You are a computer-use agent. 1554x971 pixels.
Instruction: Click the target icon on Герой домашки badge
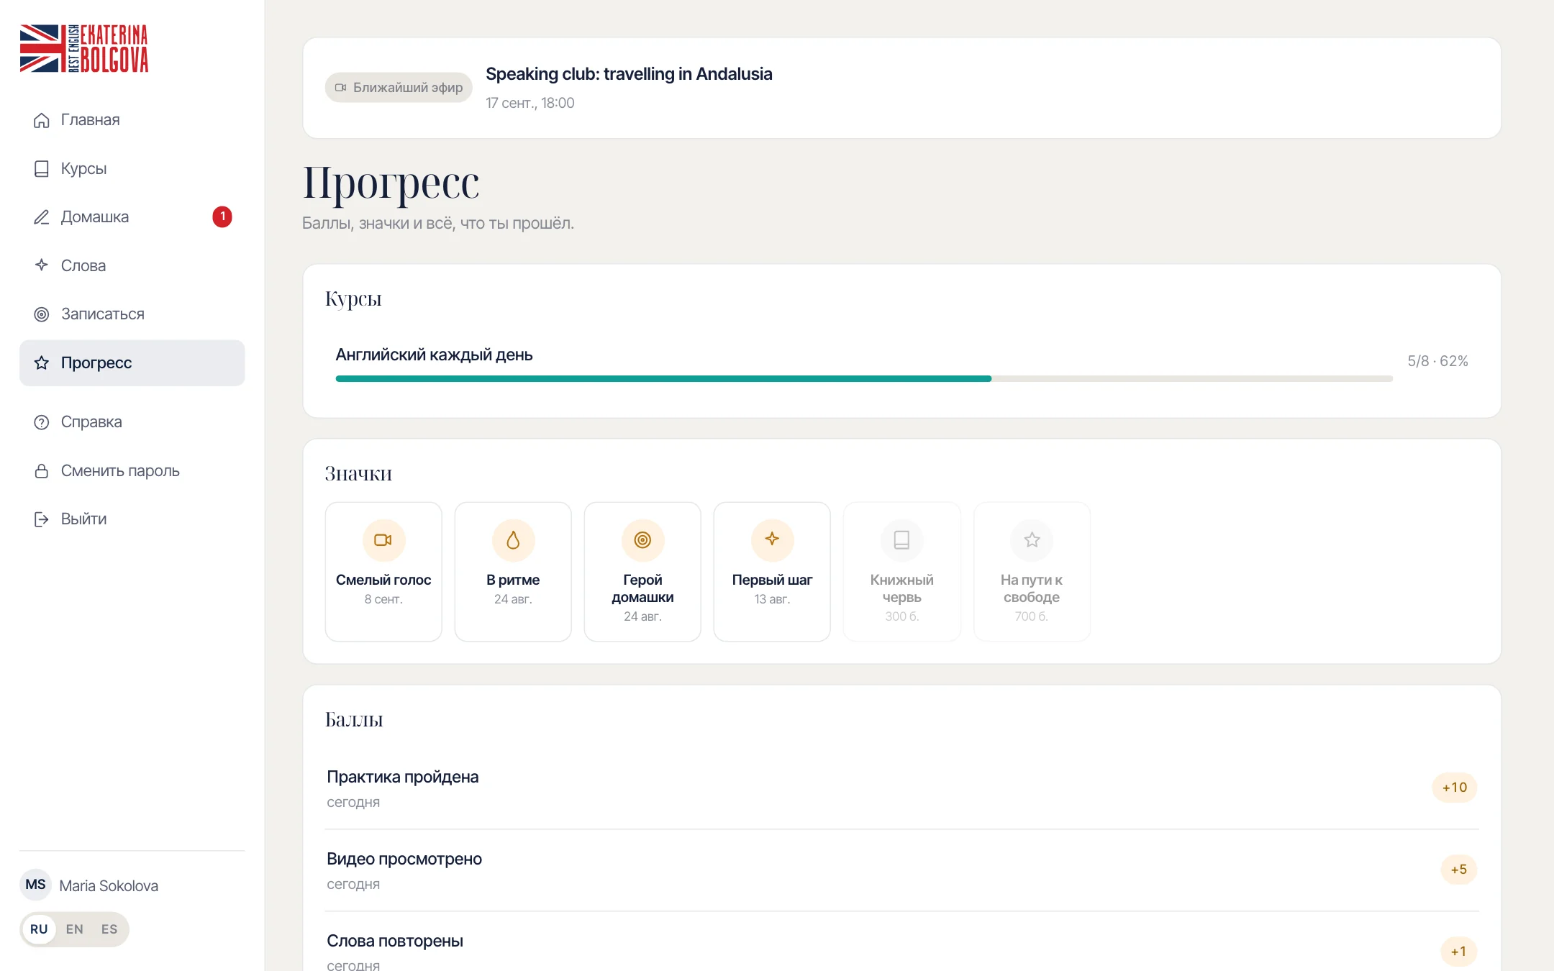642,539
